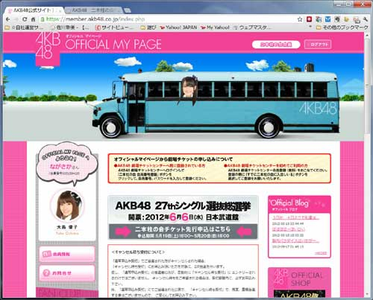
Task: Go back with the browser back arrow
Action: [x=8, y=19]
